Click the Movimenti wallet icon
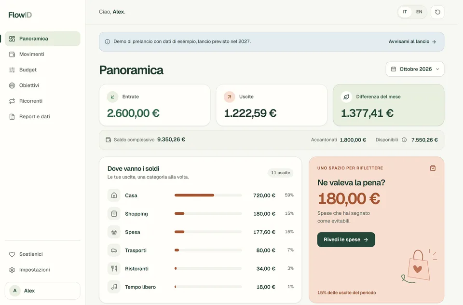This screenshot has height=305, width=463. pyautogui.click(x=12, y=55)
